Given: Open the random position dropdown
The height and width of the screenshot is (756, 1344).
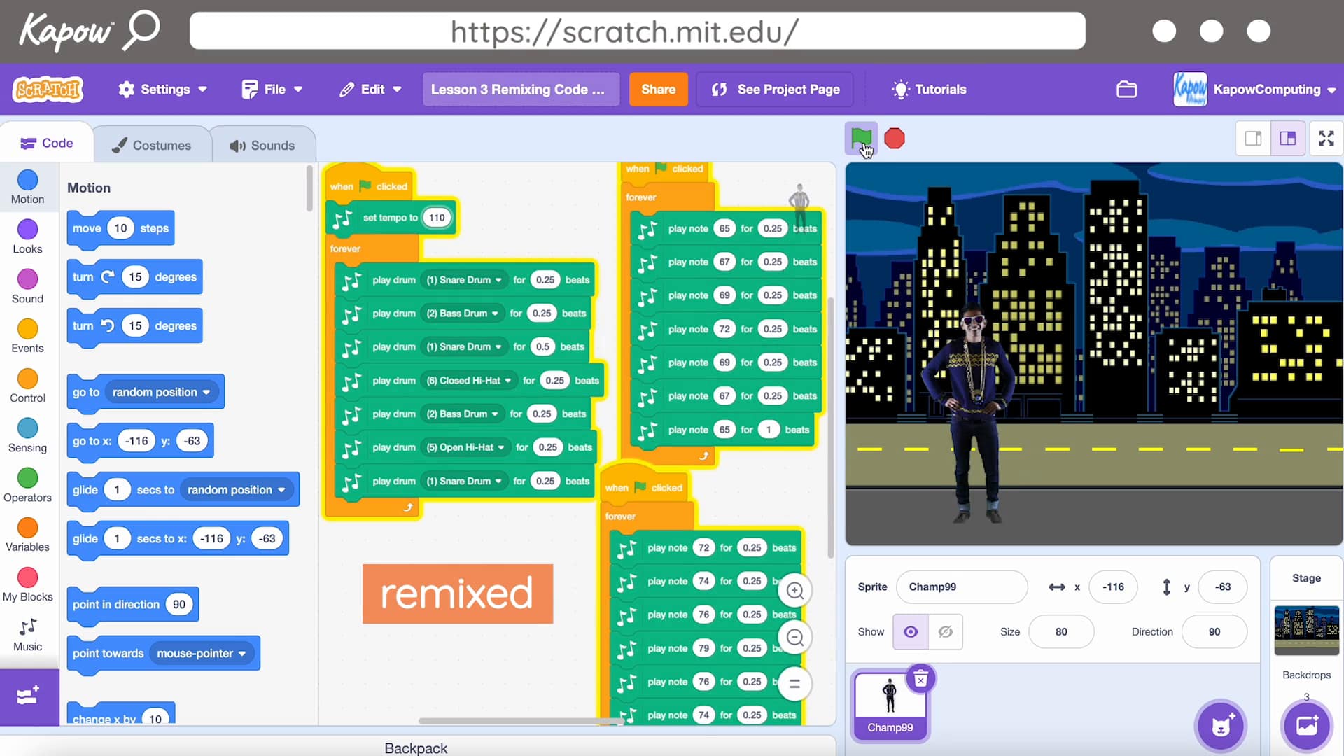Looking at the screenshot, I should coord(162,392).
